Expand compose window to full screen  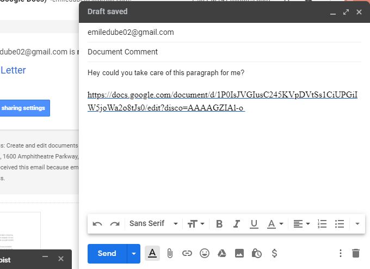pyautogui.click(x=346, y=12)
